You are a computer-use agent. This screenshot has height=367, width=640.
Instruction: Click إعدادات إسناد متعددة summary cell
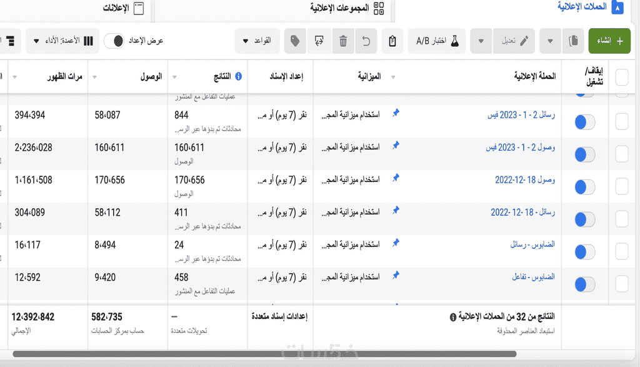click(279, 316)
